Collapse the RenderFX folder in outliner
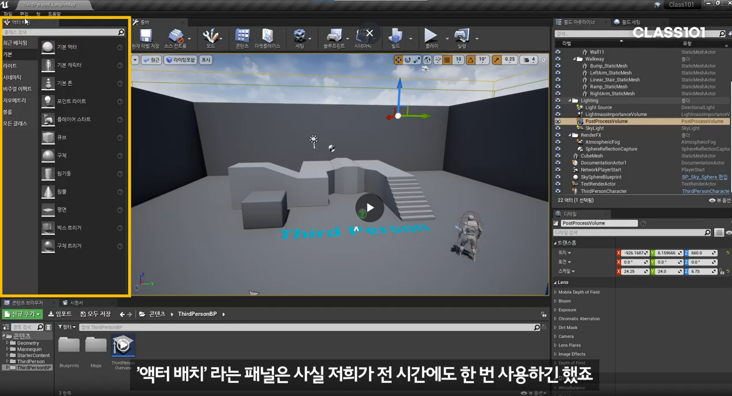Viewport: 732px width, 396px height. point(570,135)
